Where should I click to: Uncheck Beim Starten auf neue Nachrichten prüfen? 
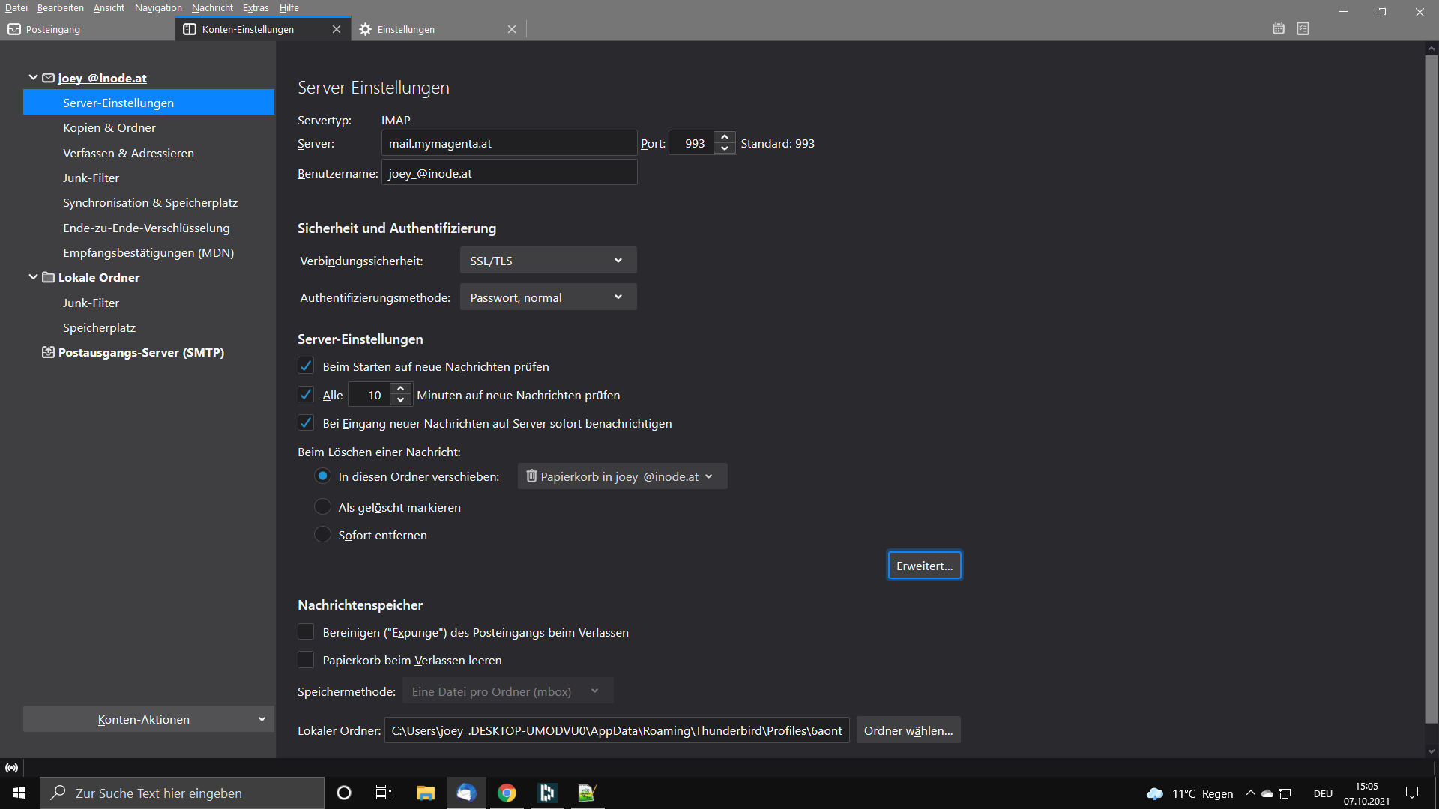[306, 366]
